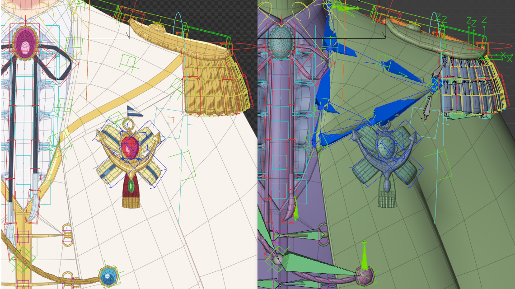Click the red gem on the medal
This screenshot has width=515, height=289.
point(130,148)
